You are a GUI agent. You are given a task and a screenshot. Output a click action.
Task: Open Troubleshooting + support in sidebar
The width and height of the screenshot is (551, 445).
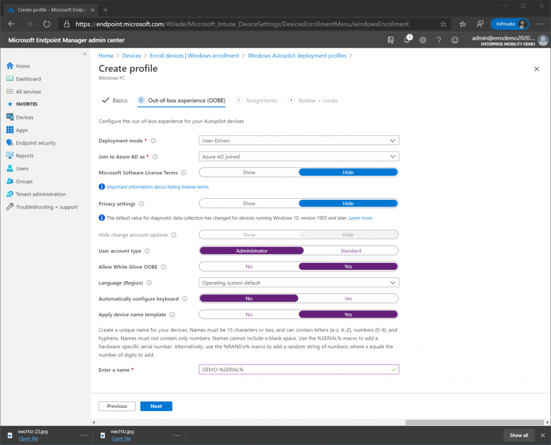tap(42, 207)
